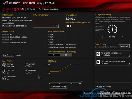Click the Switch all button
The height and width of the screenshot is (99, 132).
coord(124,46)
